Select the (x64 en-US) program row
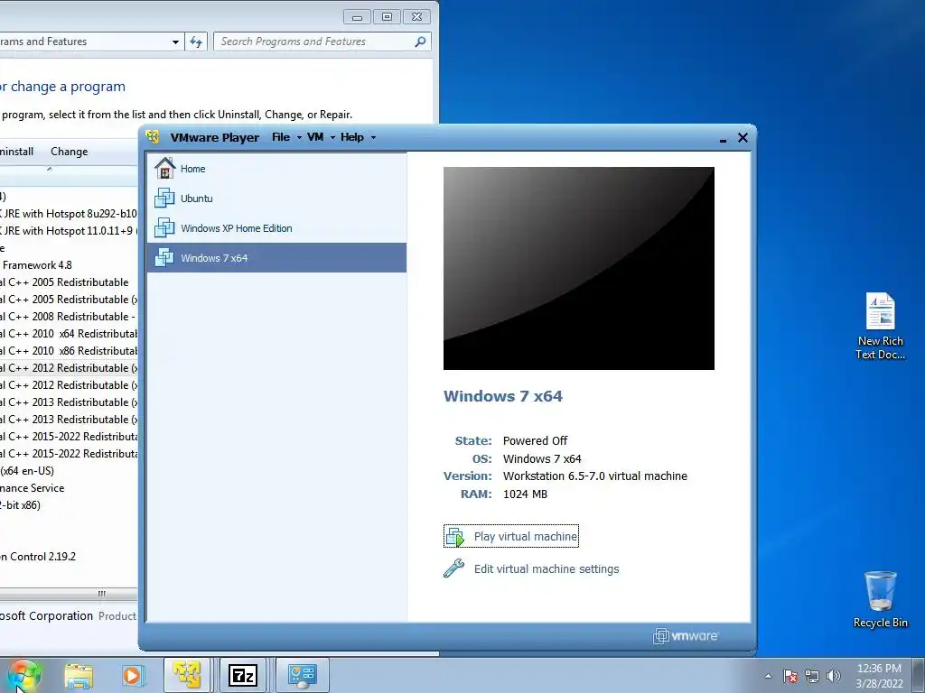The width and height of the screenshot is (925, 693). pos(69,470)
